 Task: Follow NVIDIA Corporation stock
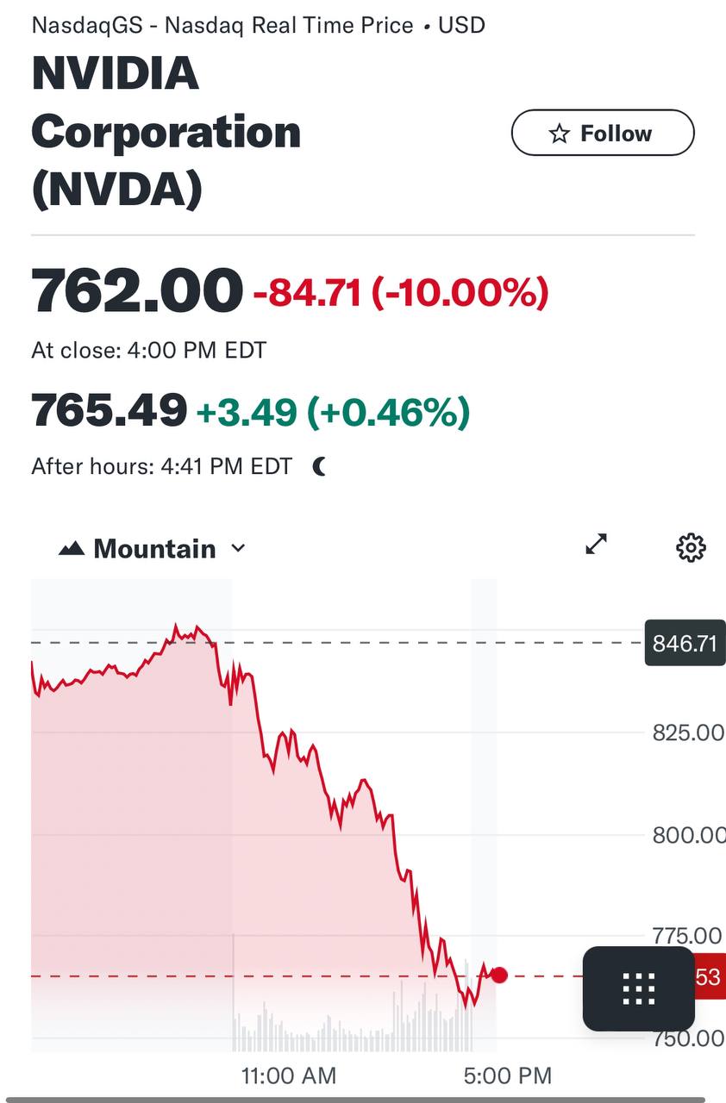pos(603,134)
